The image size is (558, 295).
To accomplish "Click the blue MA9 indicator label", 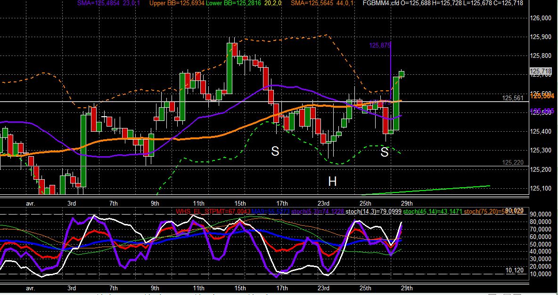I will 271,211.
